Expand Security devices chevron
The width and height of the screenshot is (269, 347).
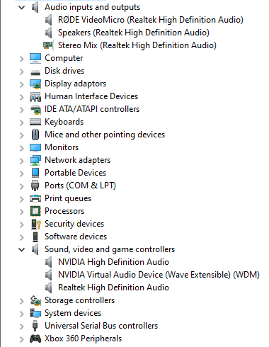(22, 224)
